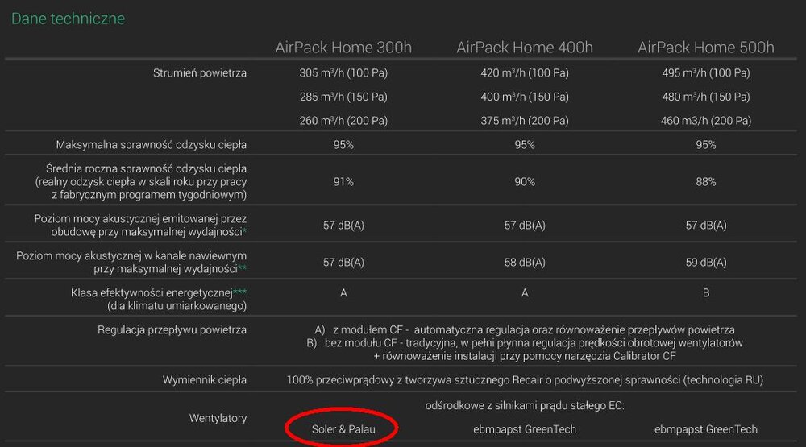
Task: Select the AirPack Home 500h column header
Action: tap(706, 48)
